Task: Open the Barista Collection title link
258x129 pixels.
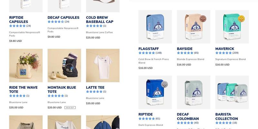Action: tap(226, 116)
